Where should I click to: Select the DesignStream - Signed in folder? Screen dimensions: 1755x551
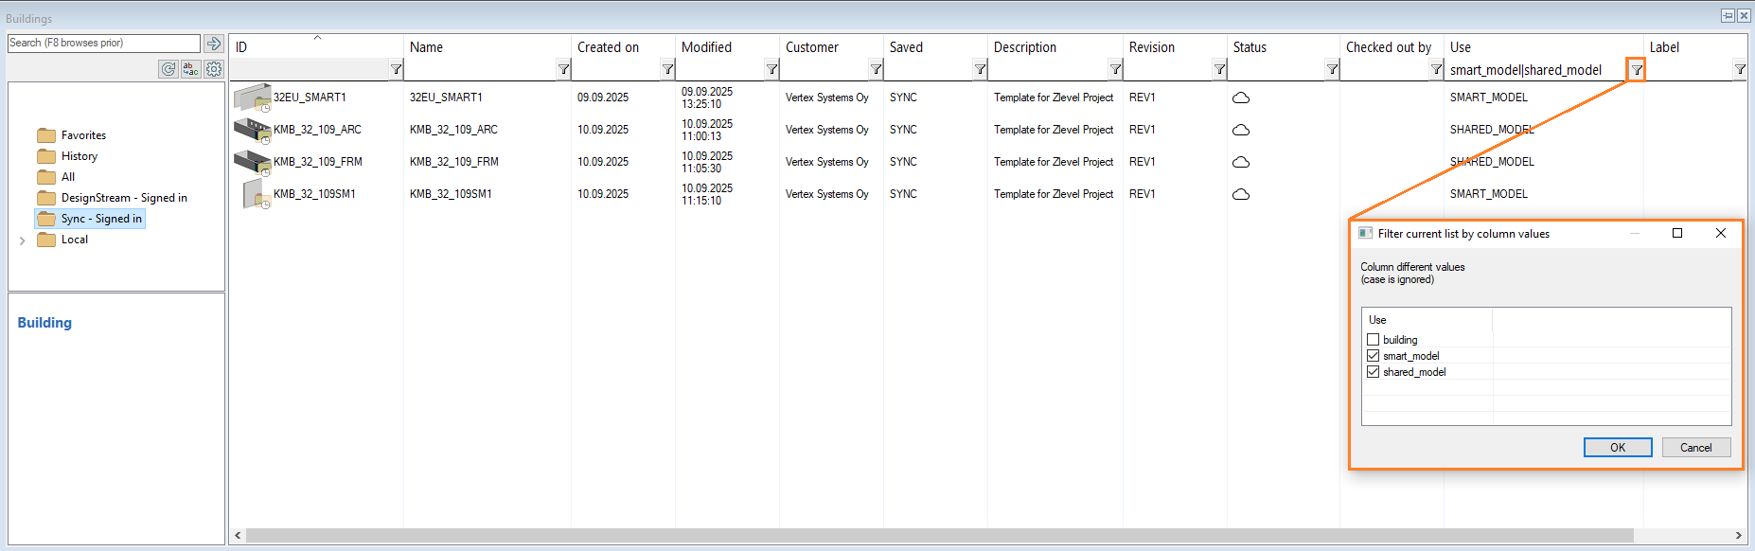point(123,198)
